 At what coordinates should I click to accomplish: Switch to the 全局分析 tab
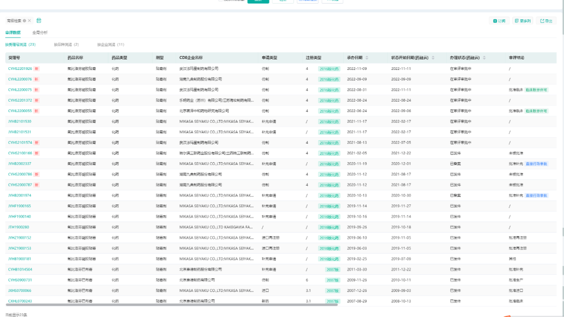click(40, 32)
